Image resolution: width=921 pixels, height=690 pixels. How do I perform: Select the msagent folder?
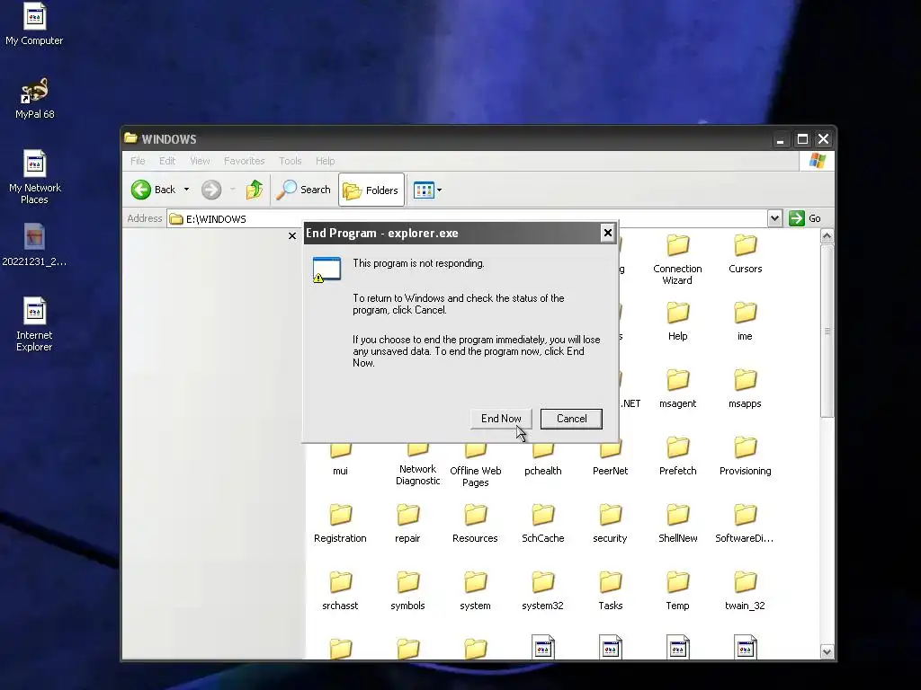pyautogui.click(x=677, y=389)
